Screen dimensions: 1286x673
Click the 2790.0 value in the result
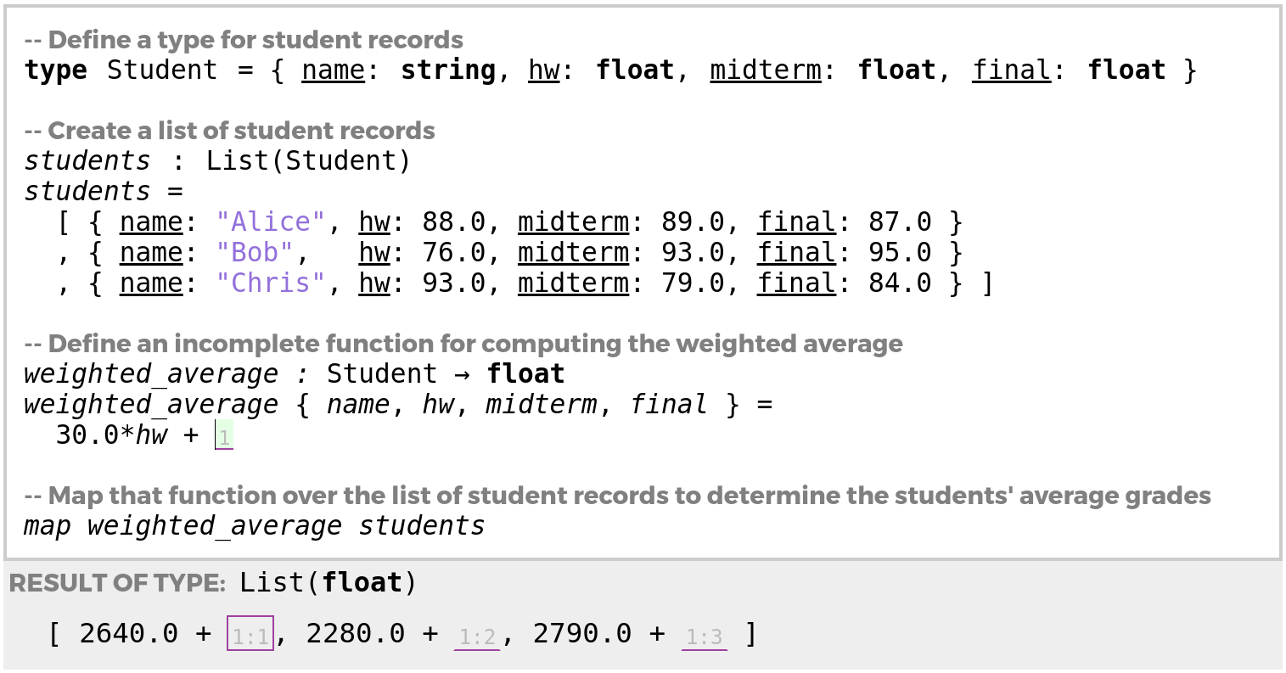click(x=581, y=634)
